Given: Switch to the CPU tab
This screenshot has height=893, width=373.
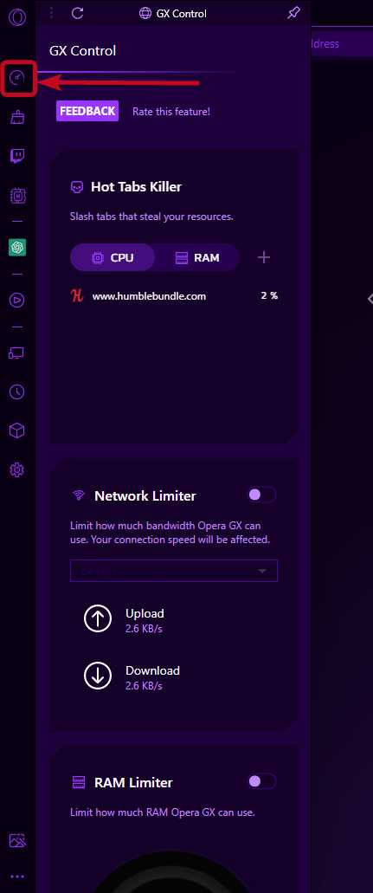Looking at the screenshot, I should pyautogui.click(x=113, y=257).
